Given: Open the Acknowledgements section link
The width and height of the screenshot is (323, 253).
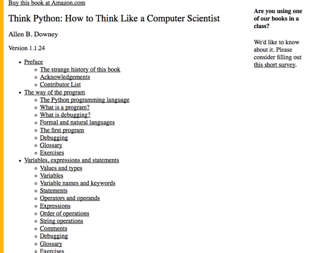Looking at the screenshot, I should coord(65,77).
